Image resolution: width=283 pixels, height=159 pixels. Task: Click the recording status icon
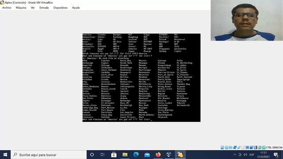[x=252, y=148]
